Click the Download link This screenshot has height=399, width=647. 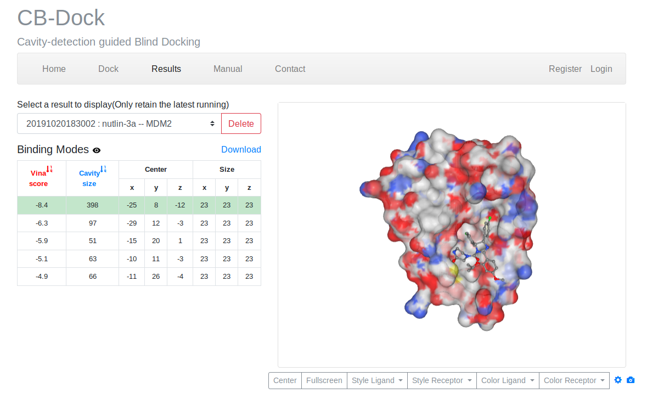click(x=241, y=150)
